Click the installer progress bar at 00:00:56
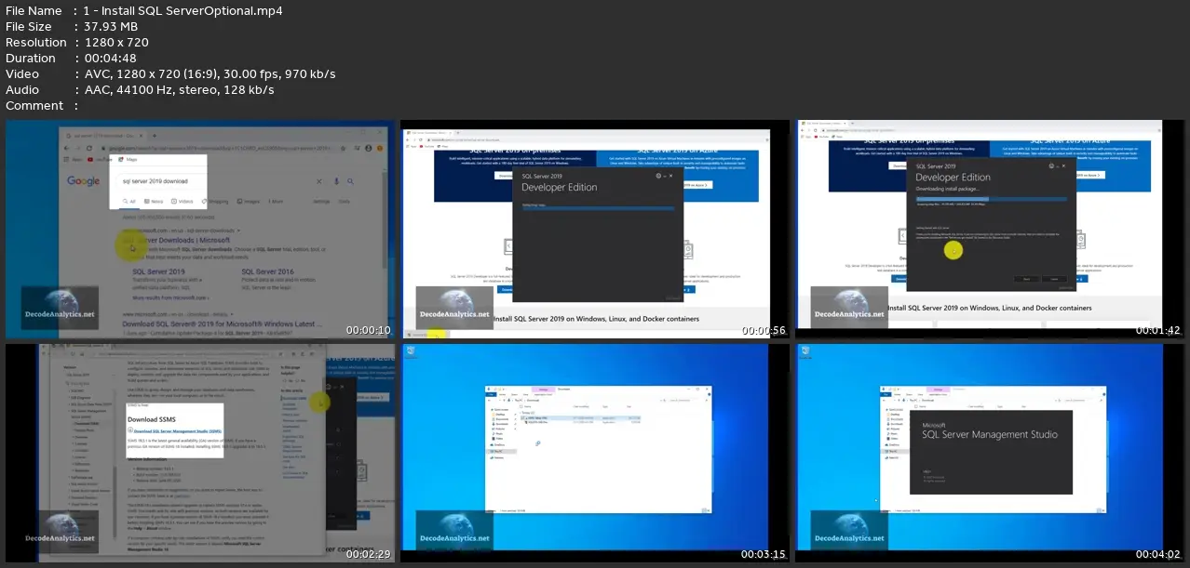The width and height of the screenshot is (1190, 568). click(599, 209)
